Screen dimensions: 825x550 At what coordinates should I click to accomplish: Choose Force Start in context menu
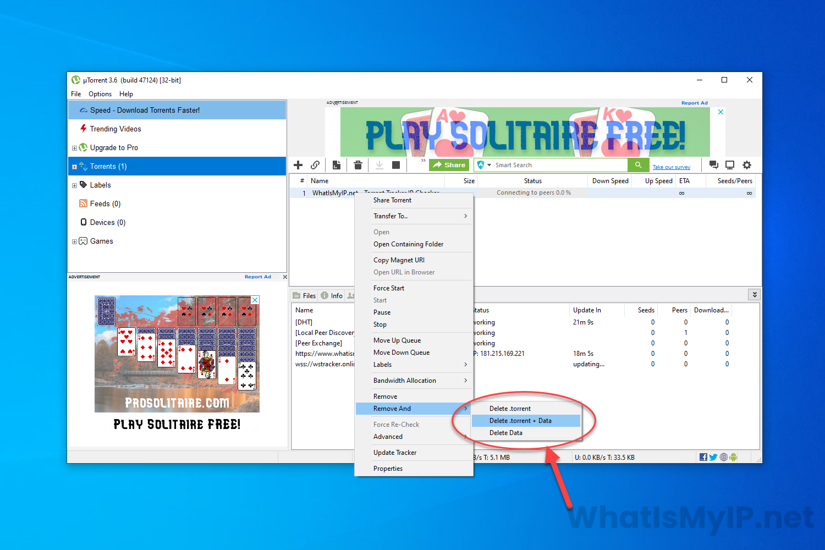click(x=414, y=288)
